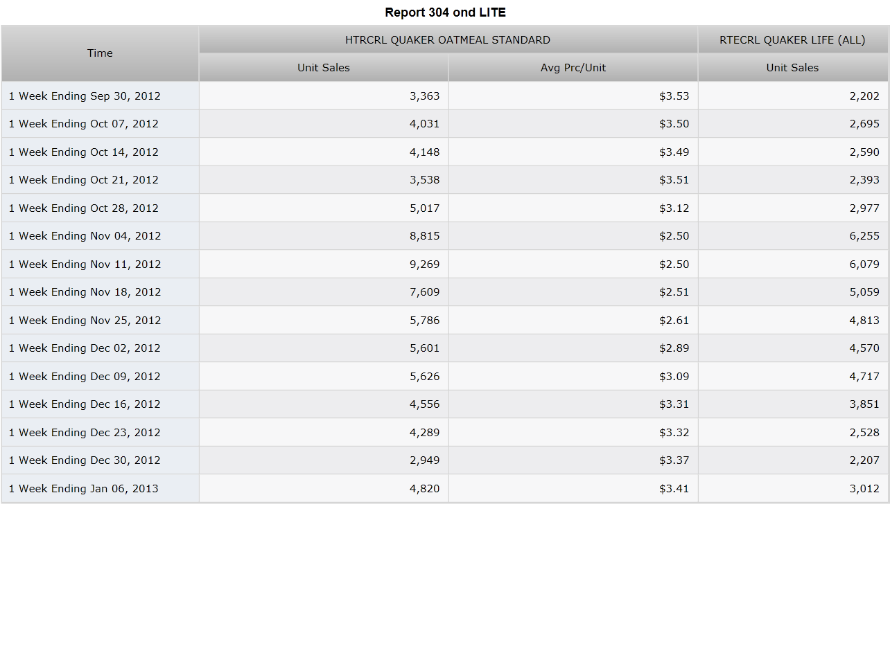The image size is (890, 655).
Task: Click the unit sales value 4,148
Action: pos(425,152)
